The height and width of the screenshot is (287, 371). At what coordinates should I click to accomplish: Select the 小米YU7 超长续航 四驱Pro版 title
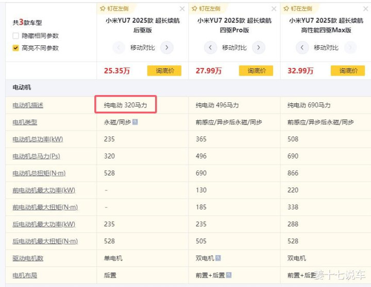coord(234,25)
